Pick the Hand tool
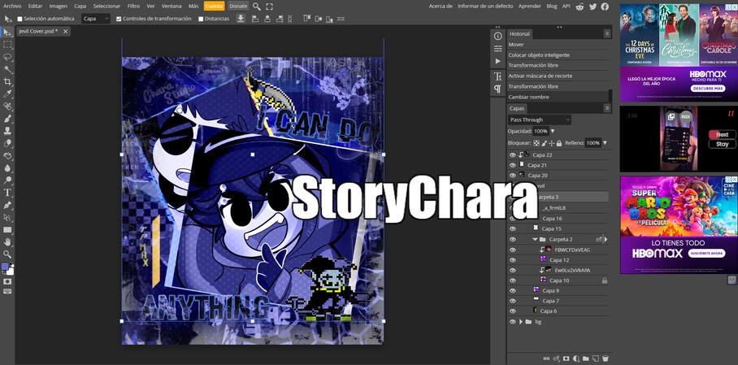738x365 pixels. [x=7, y=241]
